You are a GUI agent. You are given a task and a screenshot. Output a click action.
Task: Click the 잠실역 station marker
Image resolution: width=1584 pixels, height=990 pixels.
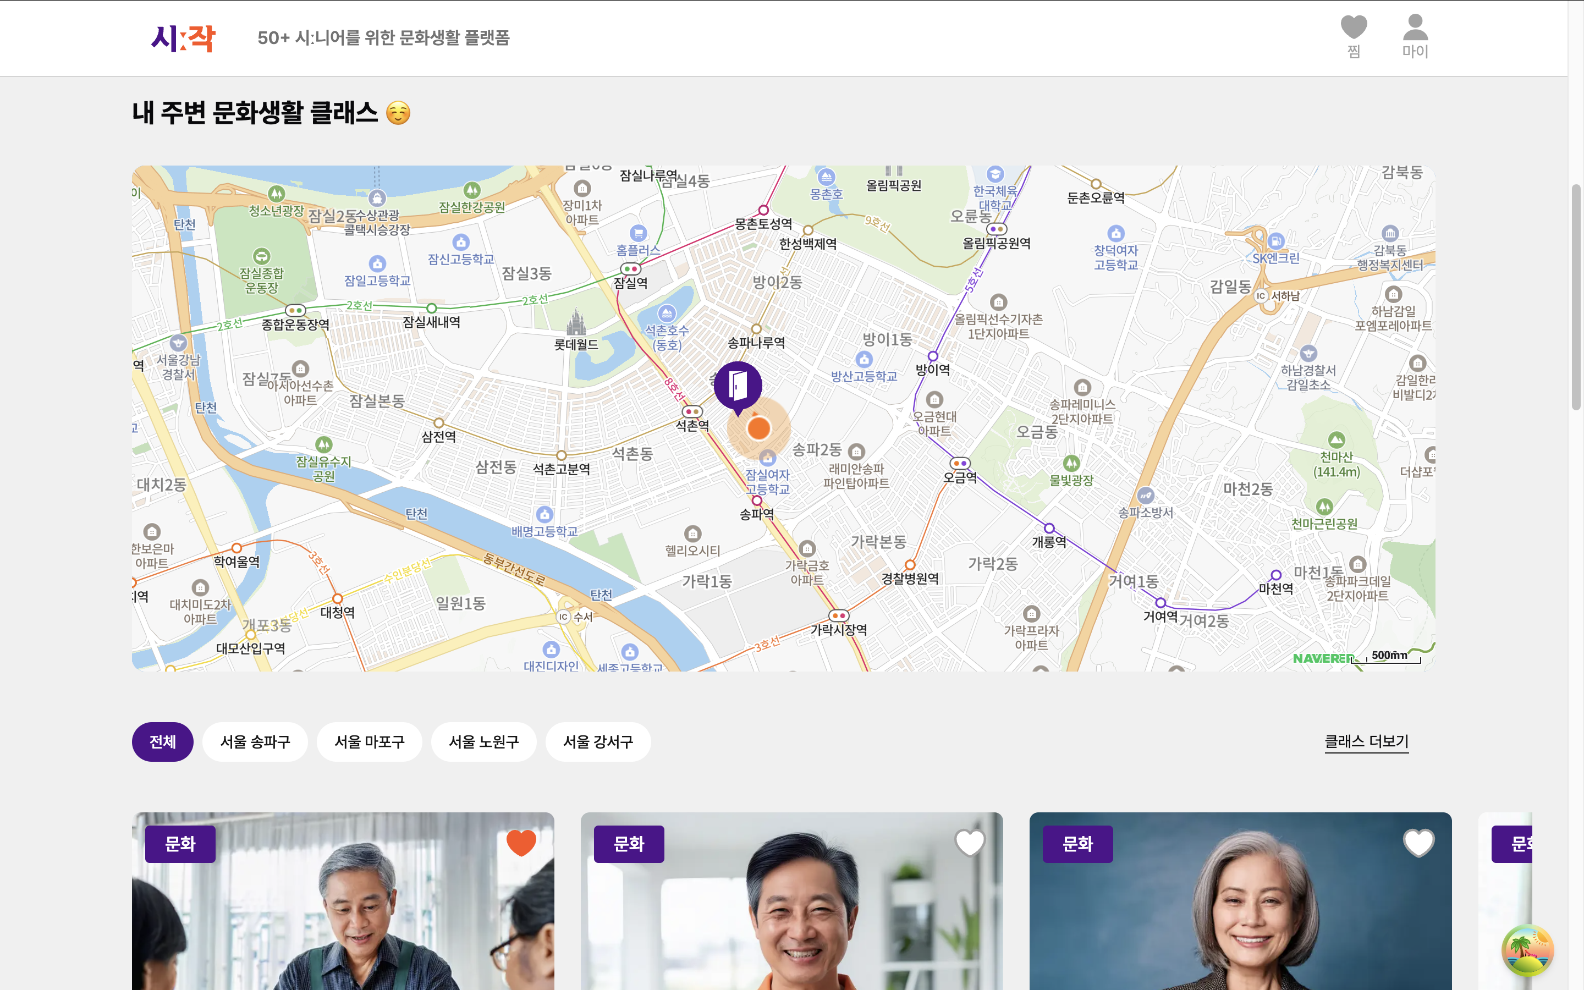[x=630, y=269]
